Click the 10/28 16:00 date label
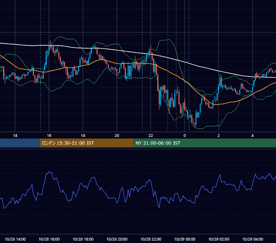This screenshot has height=243, width=276. pyautogui.click(x=49, y=239)
